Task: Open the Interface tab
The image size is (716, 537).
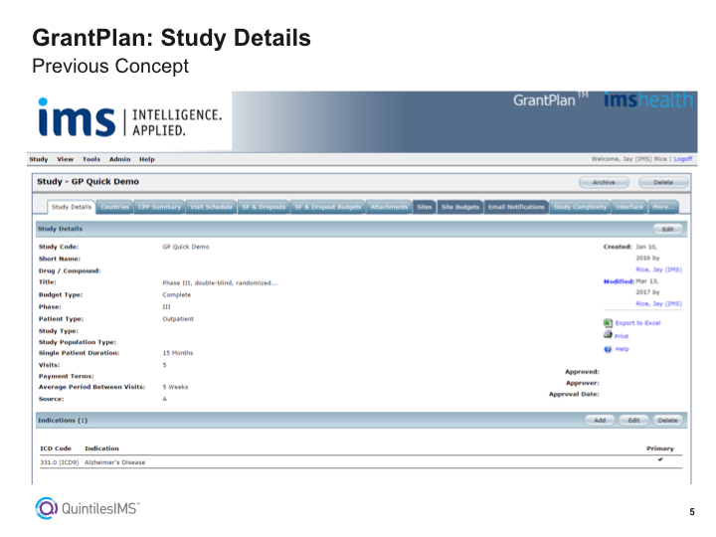Action: (629, 207)
